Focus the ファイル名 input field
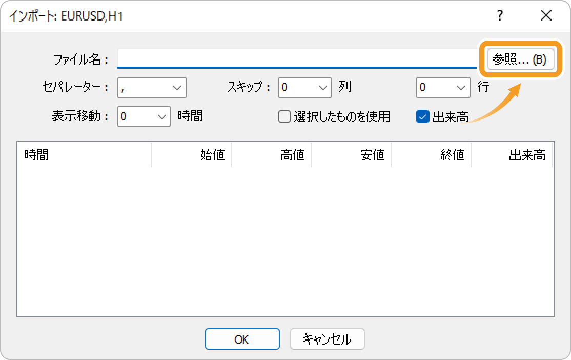This screenshot has width=571, height=360. pyautogui.click(x=296, y=58)
